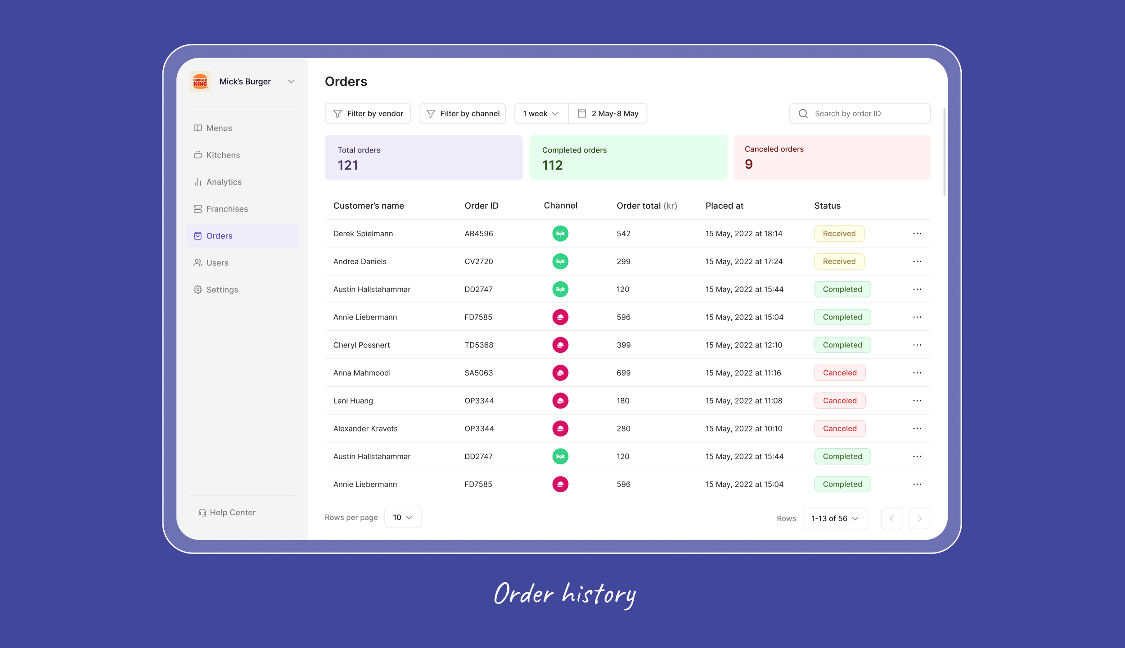Viewport: 1125px width, 648px height.
Task: Click Received status badge for Derek Spielmann
Action: (839, 234)
